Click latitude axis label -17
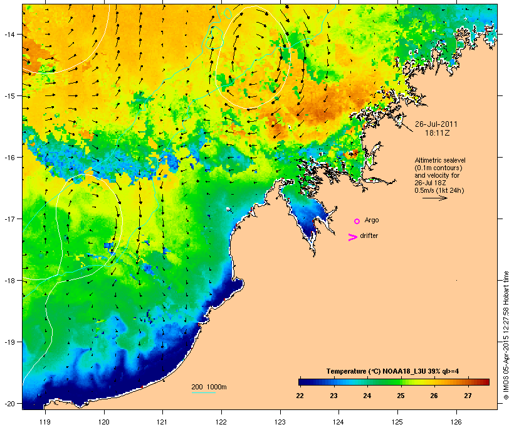Image resolution: width=514 pixels, height=427 pixels. coord(9,219)
